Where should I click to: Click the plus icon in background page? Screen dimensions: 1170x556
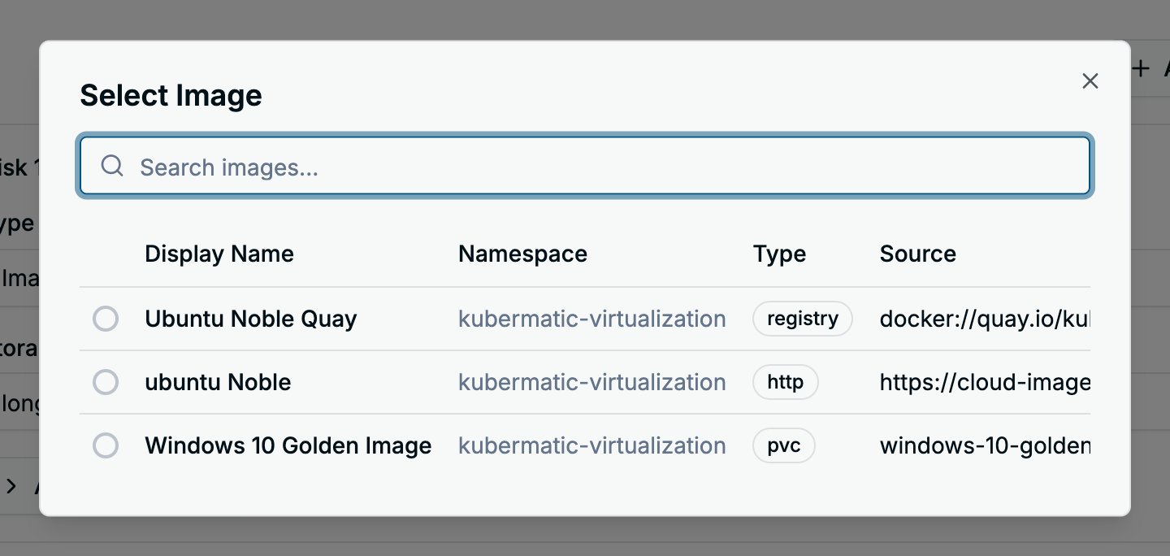click(1141, 68)
